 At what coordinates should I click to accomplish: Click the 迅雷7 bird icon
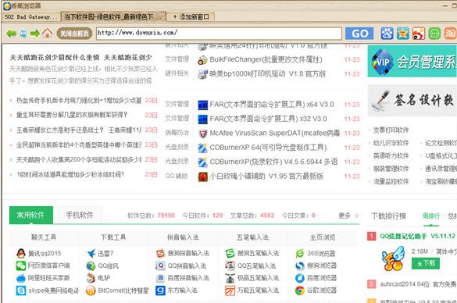pos(91,254)
